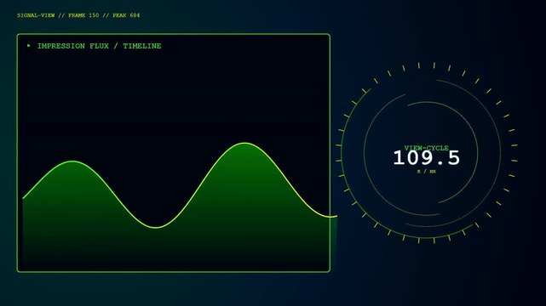Click the VIEW-CYCLE label in the gauge
The image size is (546, 306).
(x=426, y=148)
